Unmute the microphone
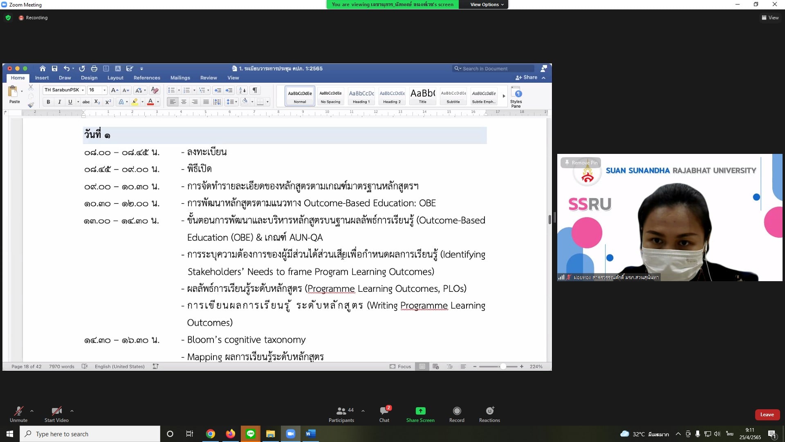785x442 pixels. point(18,411)
